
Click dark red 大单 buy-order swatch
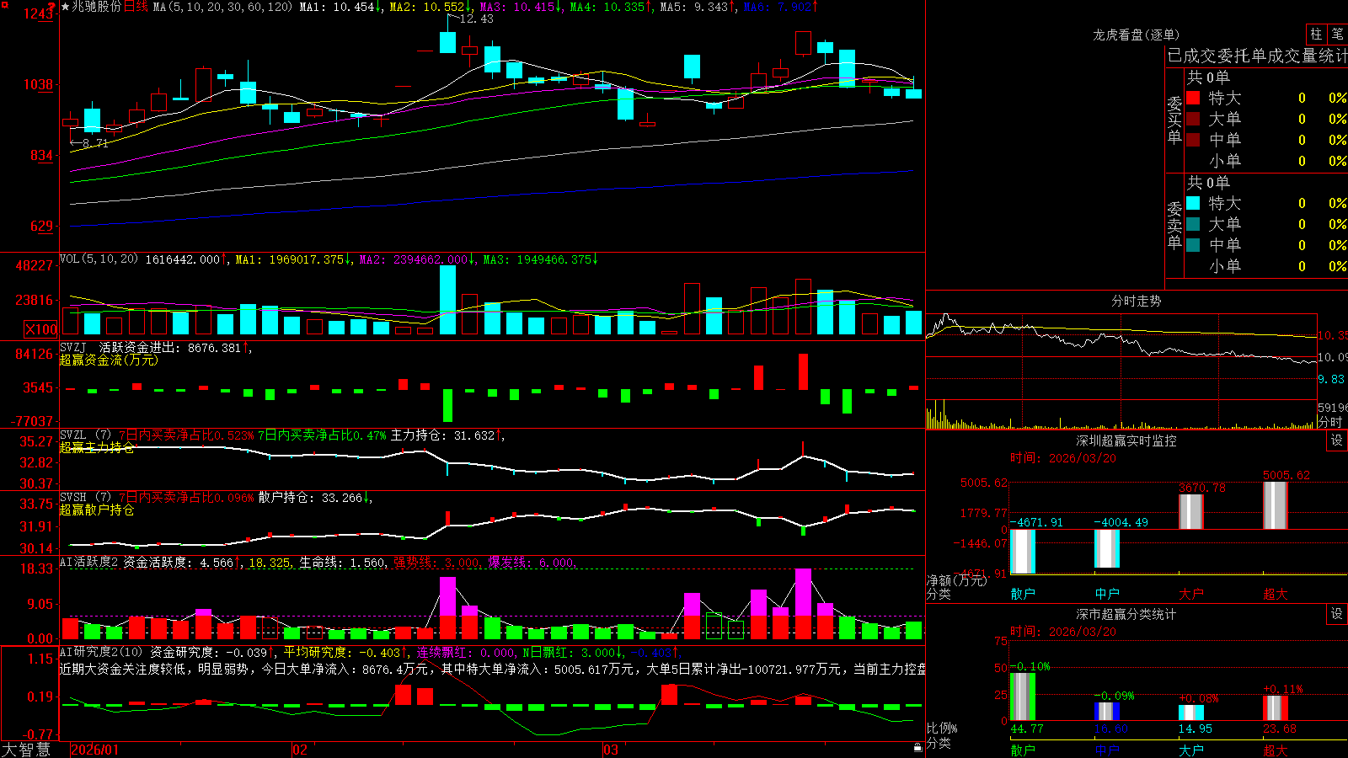pyautogui.click(x=1193, y=119)
